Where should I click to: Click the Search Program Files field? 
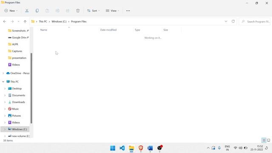pos(255,22)
